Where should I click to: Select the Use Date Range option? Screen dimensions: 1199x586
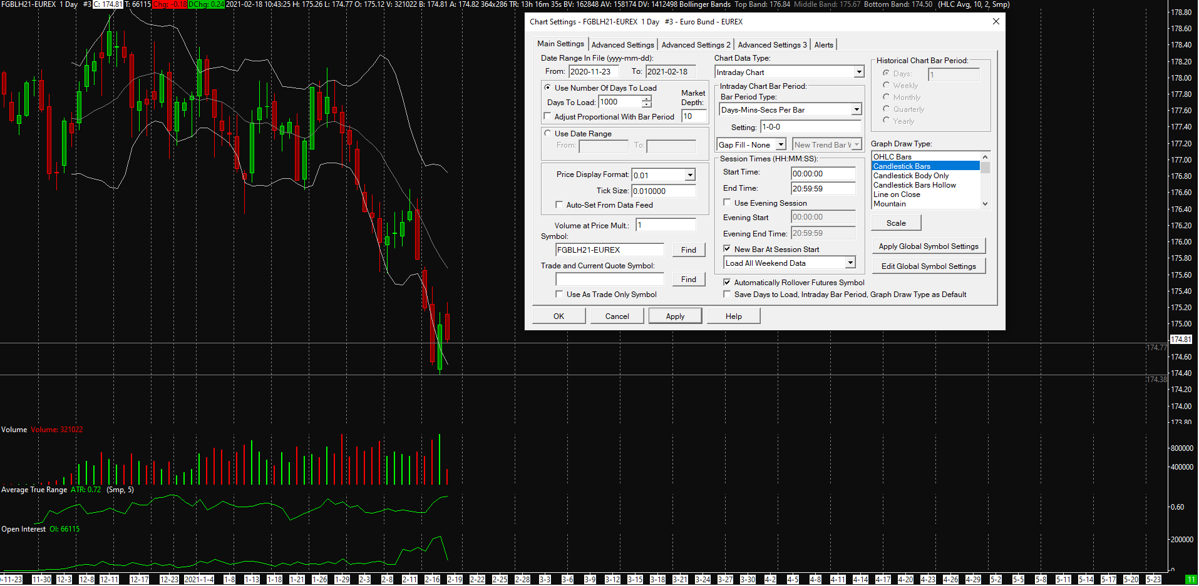[x=548, y=133]
